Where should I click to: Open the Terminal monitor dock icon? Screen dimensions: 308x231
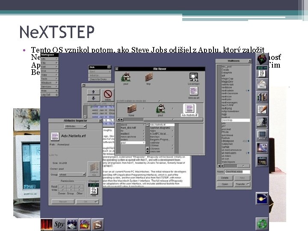(262, 135)
